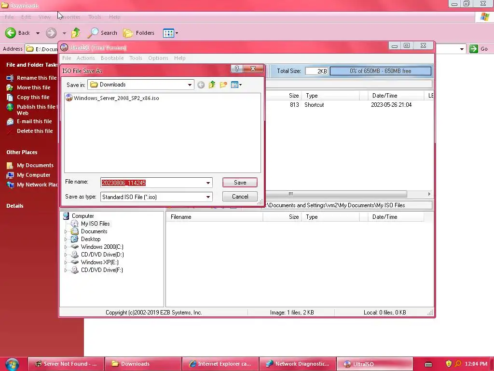The height and width of the screenshot is (371, 494).
Task: Sort local list by Filename column
Action: click(x=214, y=217)
